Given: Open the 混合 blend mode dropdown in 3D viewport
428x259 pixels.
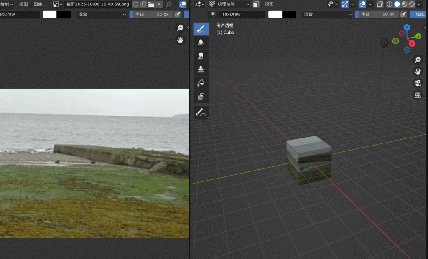Looking at the screenshot, I should point(326,14).
